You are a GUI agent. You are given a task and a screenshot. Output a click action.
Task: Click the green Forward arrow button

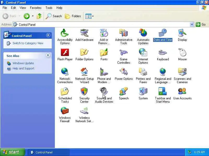click(27, 16)
